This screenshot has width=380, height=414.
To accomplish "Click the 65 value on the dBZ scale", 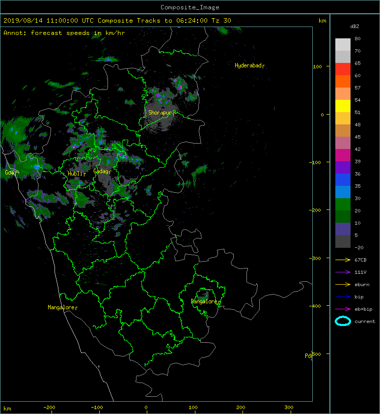I will pos(357,63).
